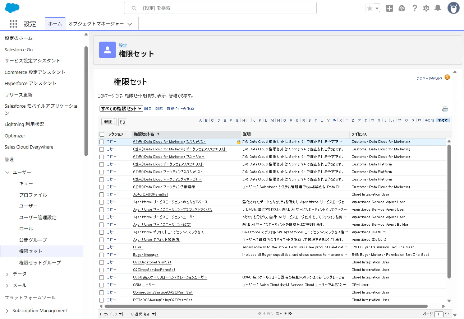Open Salesforce Go in the sidebar

click(19, 50)
